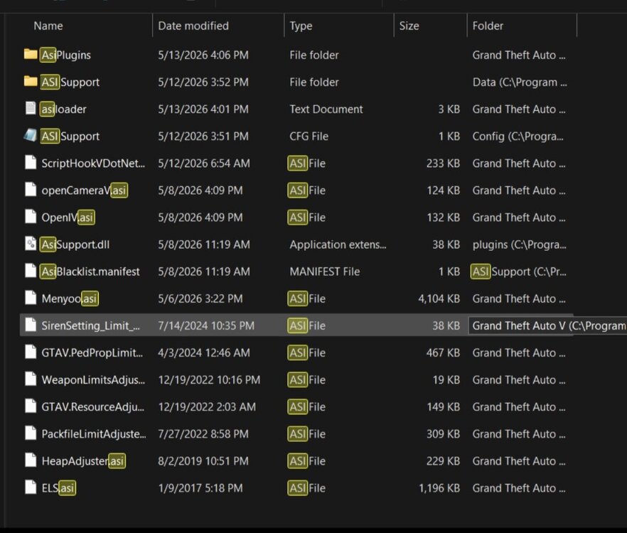Click the PackfileLimitAdjuste file icon

tap(31, 433)
